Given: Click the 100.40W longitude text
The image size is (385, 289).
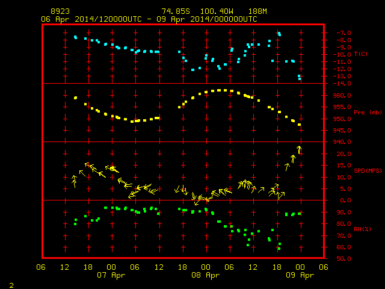Looking at the screenshot, I should 217,11.
